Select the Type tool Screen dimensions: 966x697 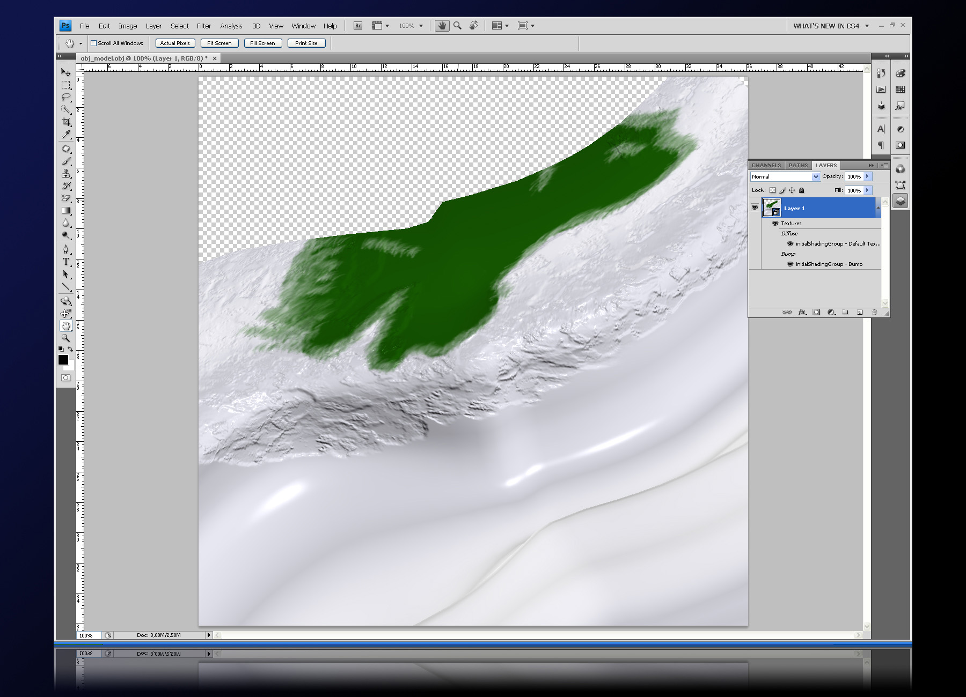pos(66,262)
